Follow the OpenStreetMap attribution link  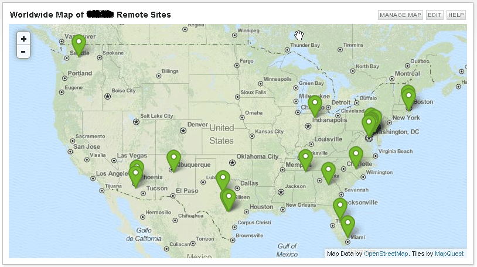386,254
